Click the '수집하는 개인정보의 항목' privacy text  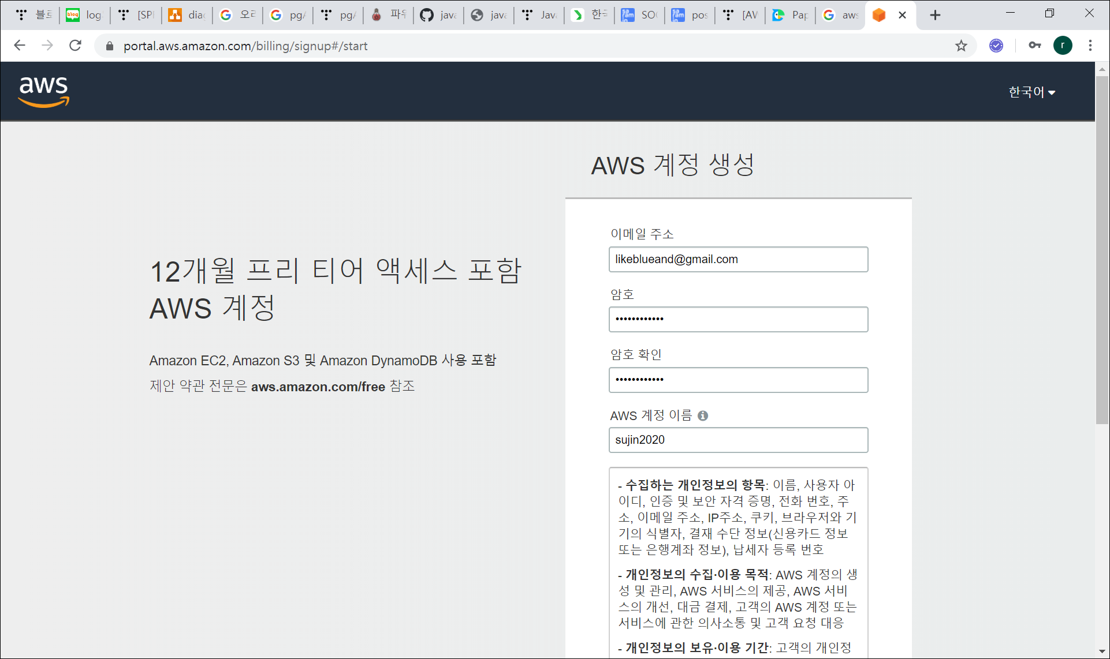[x=695, y=485]
